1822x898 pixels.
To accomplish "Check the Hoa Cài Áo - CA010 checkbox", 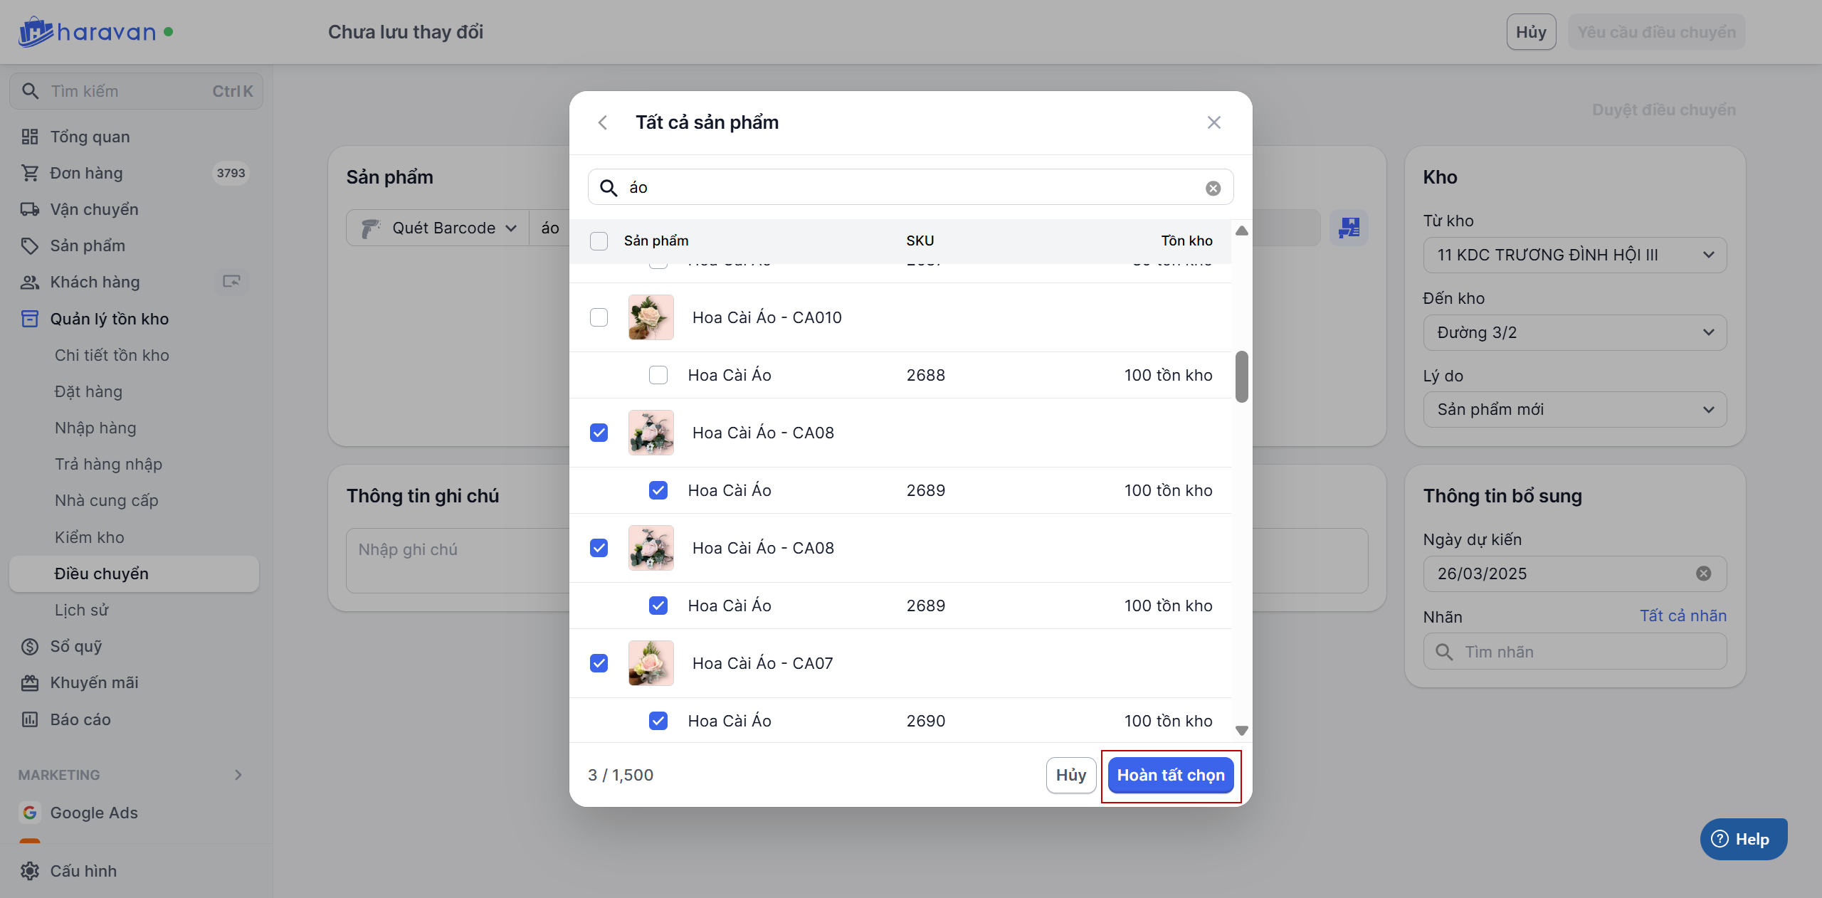I will point(599,317).
